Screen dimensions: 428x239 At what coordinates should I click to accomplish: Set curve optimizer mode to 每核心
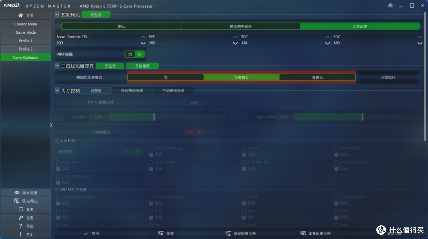(317, 78)
